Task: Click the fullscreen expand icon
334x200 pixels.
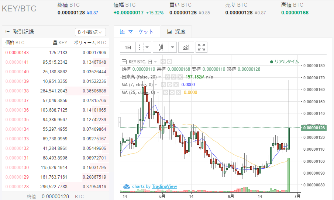Action: (202, 47)
